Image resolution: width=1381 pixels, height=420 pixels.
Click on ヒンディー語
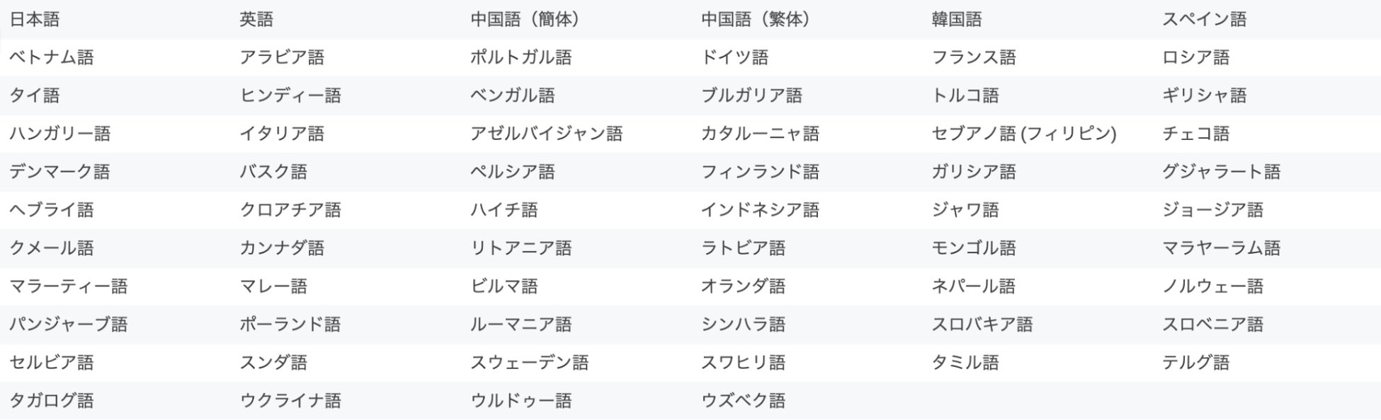(290, 96)
